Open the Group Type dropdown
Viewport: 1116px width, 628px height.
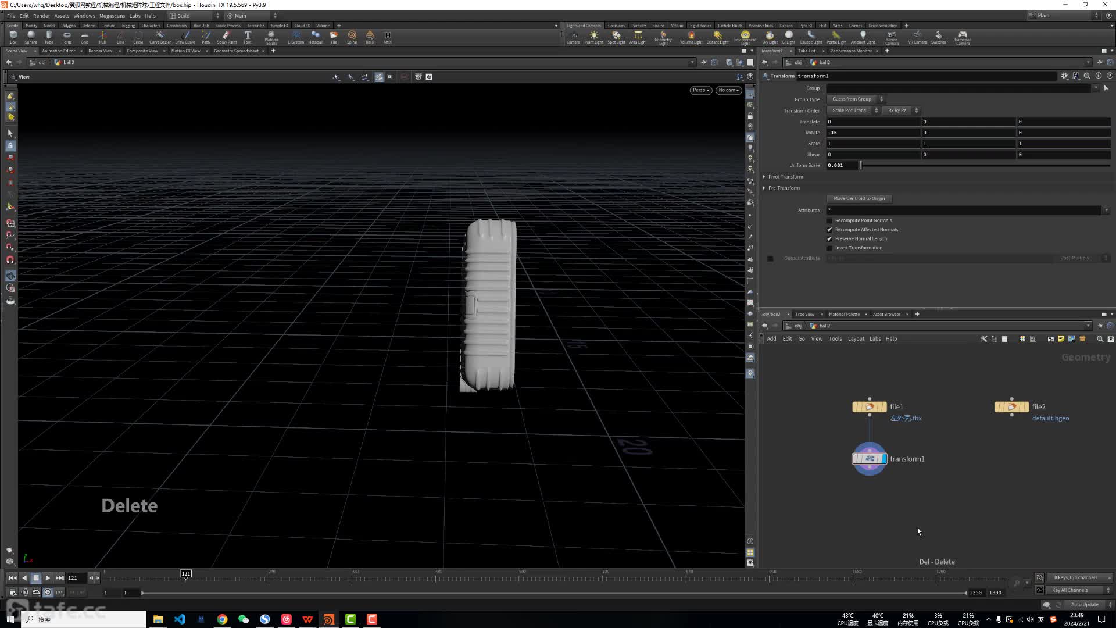(x=855, y=99)
